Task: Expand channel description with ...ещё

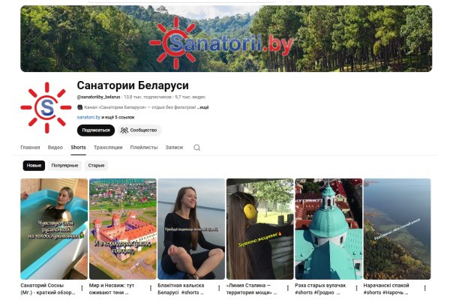Action: pos(203,107)
